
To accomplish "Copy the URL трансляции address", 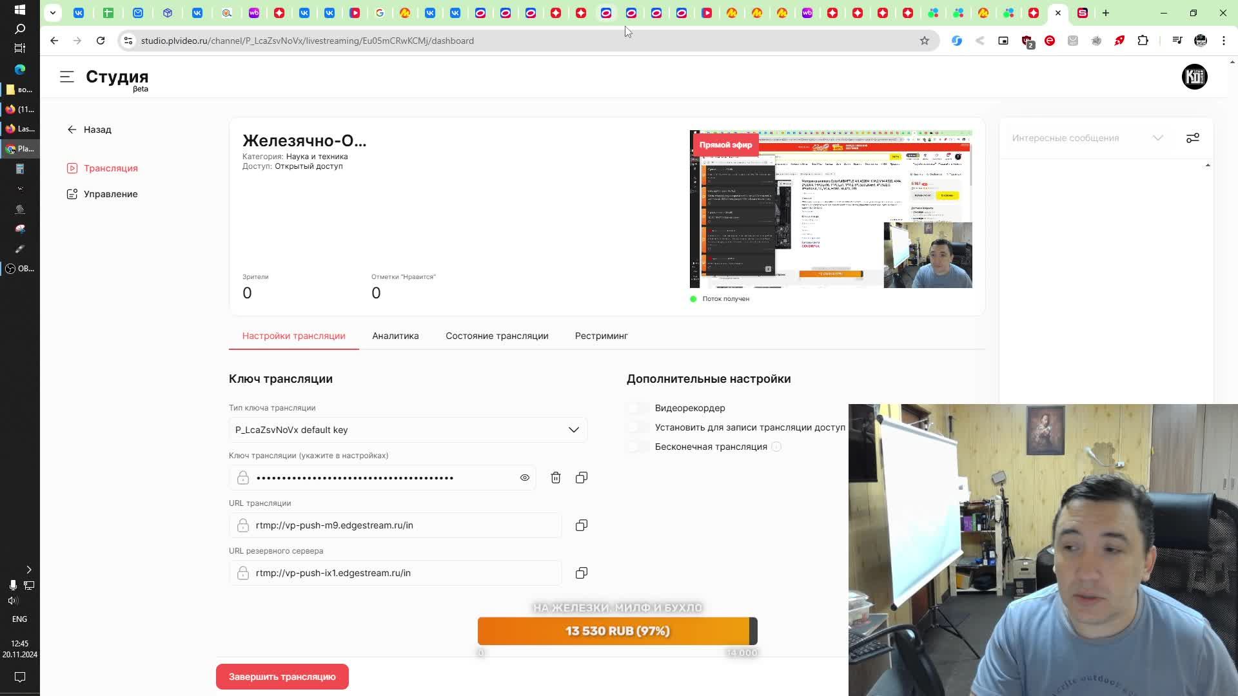I will click(x=582, y=525).
